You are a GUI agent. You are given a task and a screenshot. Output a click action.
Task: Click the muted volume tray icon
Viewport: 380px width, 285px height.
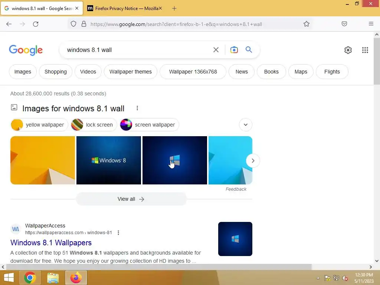(345, 278)
